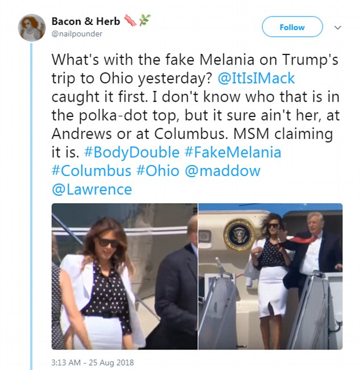Open the @Lawrence mention
The width and height of the screenshot is (360, 370).
click(91, 190)
